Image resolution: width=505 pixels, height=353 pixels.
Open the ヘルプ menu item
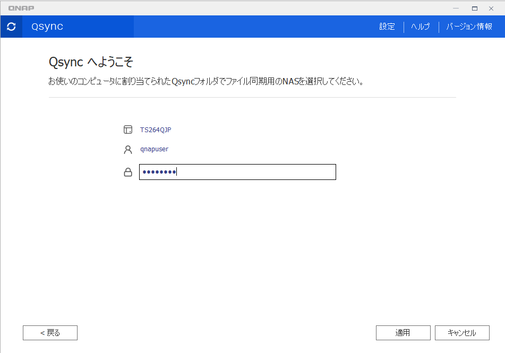point(420,27)
